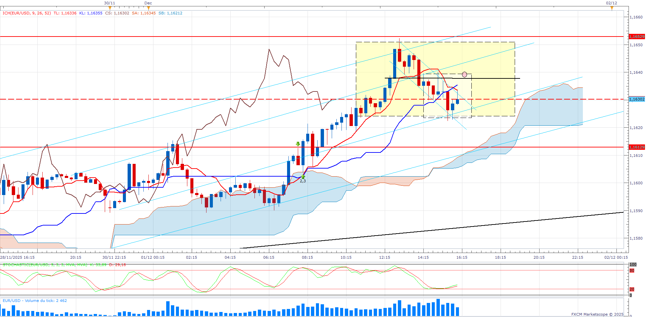Image resolution: width=648 pixels, height=317 pixels.
Task: Click the 02:15 time axis label
Action: coord(191,257)
